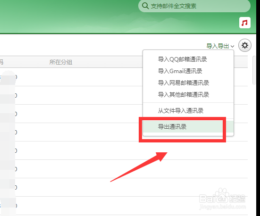Image resolution: width=260 pixels, height=216 pixels.
Task: Select 导入QQ邮箱通讯录 menu entry
Action: tap(188, 59)
